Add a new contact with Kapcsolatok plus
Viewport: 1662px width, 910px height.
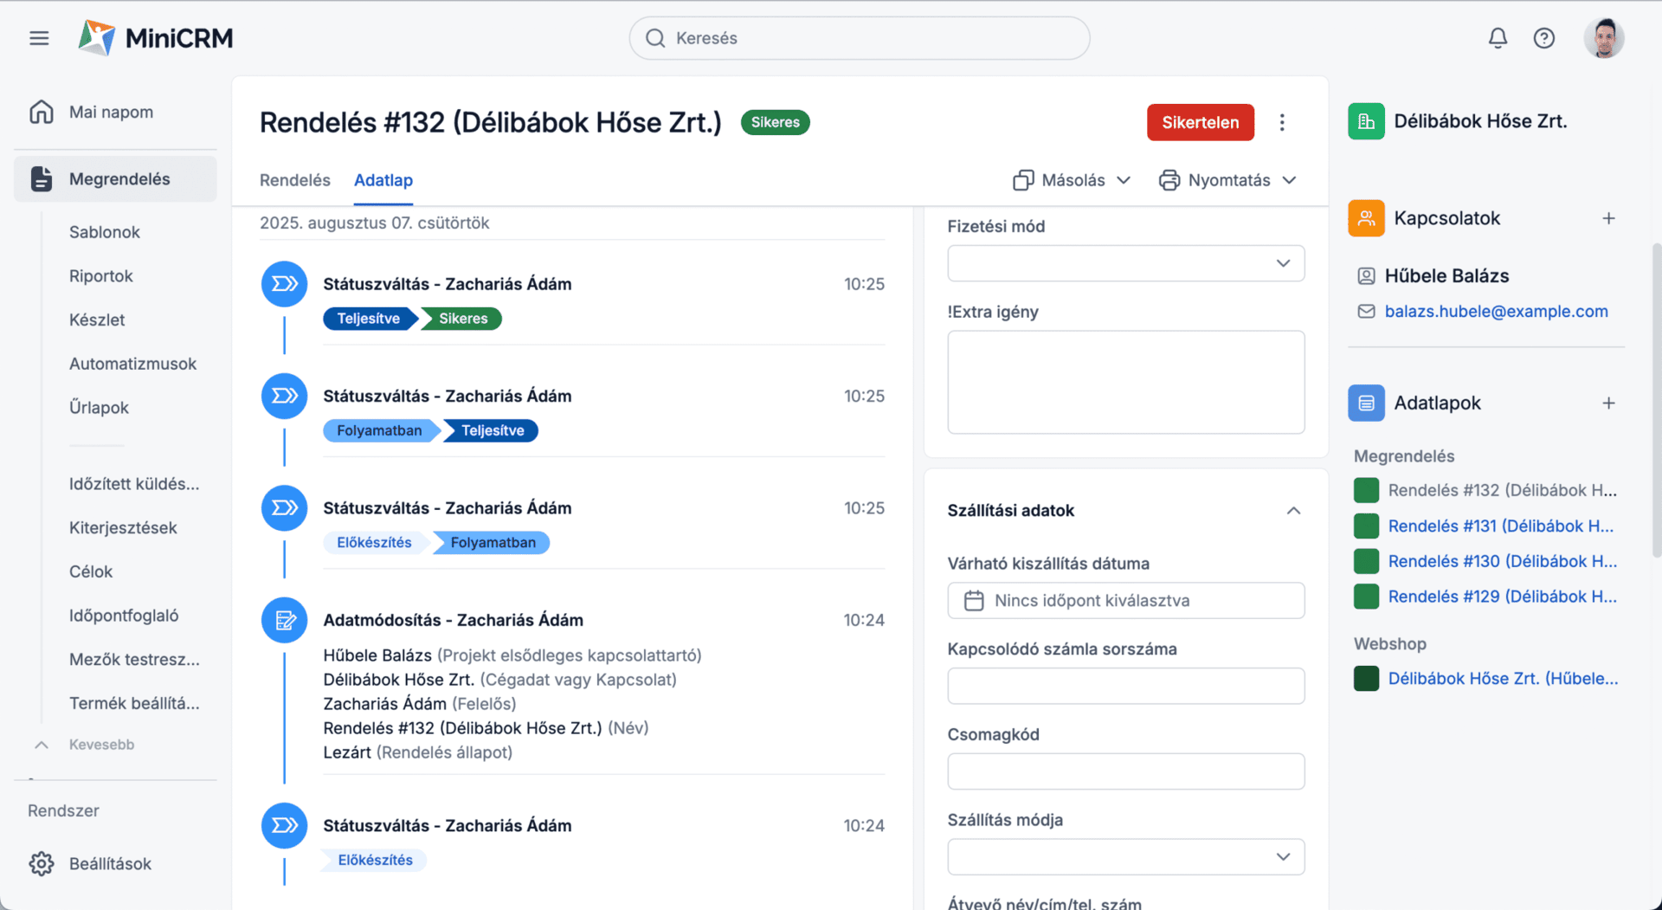[x=1608, y=218]
